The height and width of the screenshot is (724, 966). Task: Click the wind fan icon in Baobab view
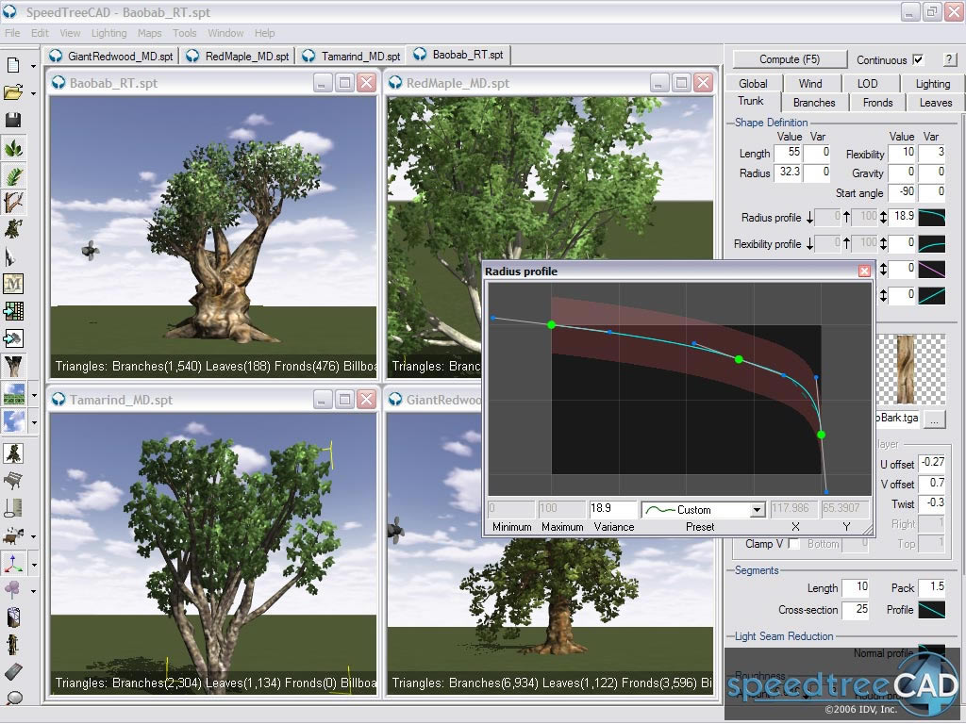(x=90, y=250)
